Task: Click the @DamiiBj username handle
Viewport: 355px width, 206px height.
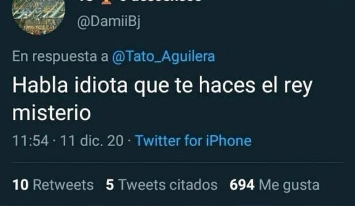Action: pos(109,22)
